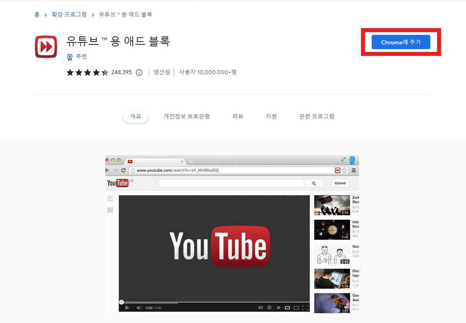Open the 확장 프로그램 breadcrumb link
466x323 pixels.
pos(69,14)
